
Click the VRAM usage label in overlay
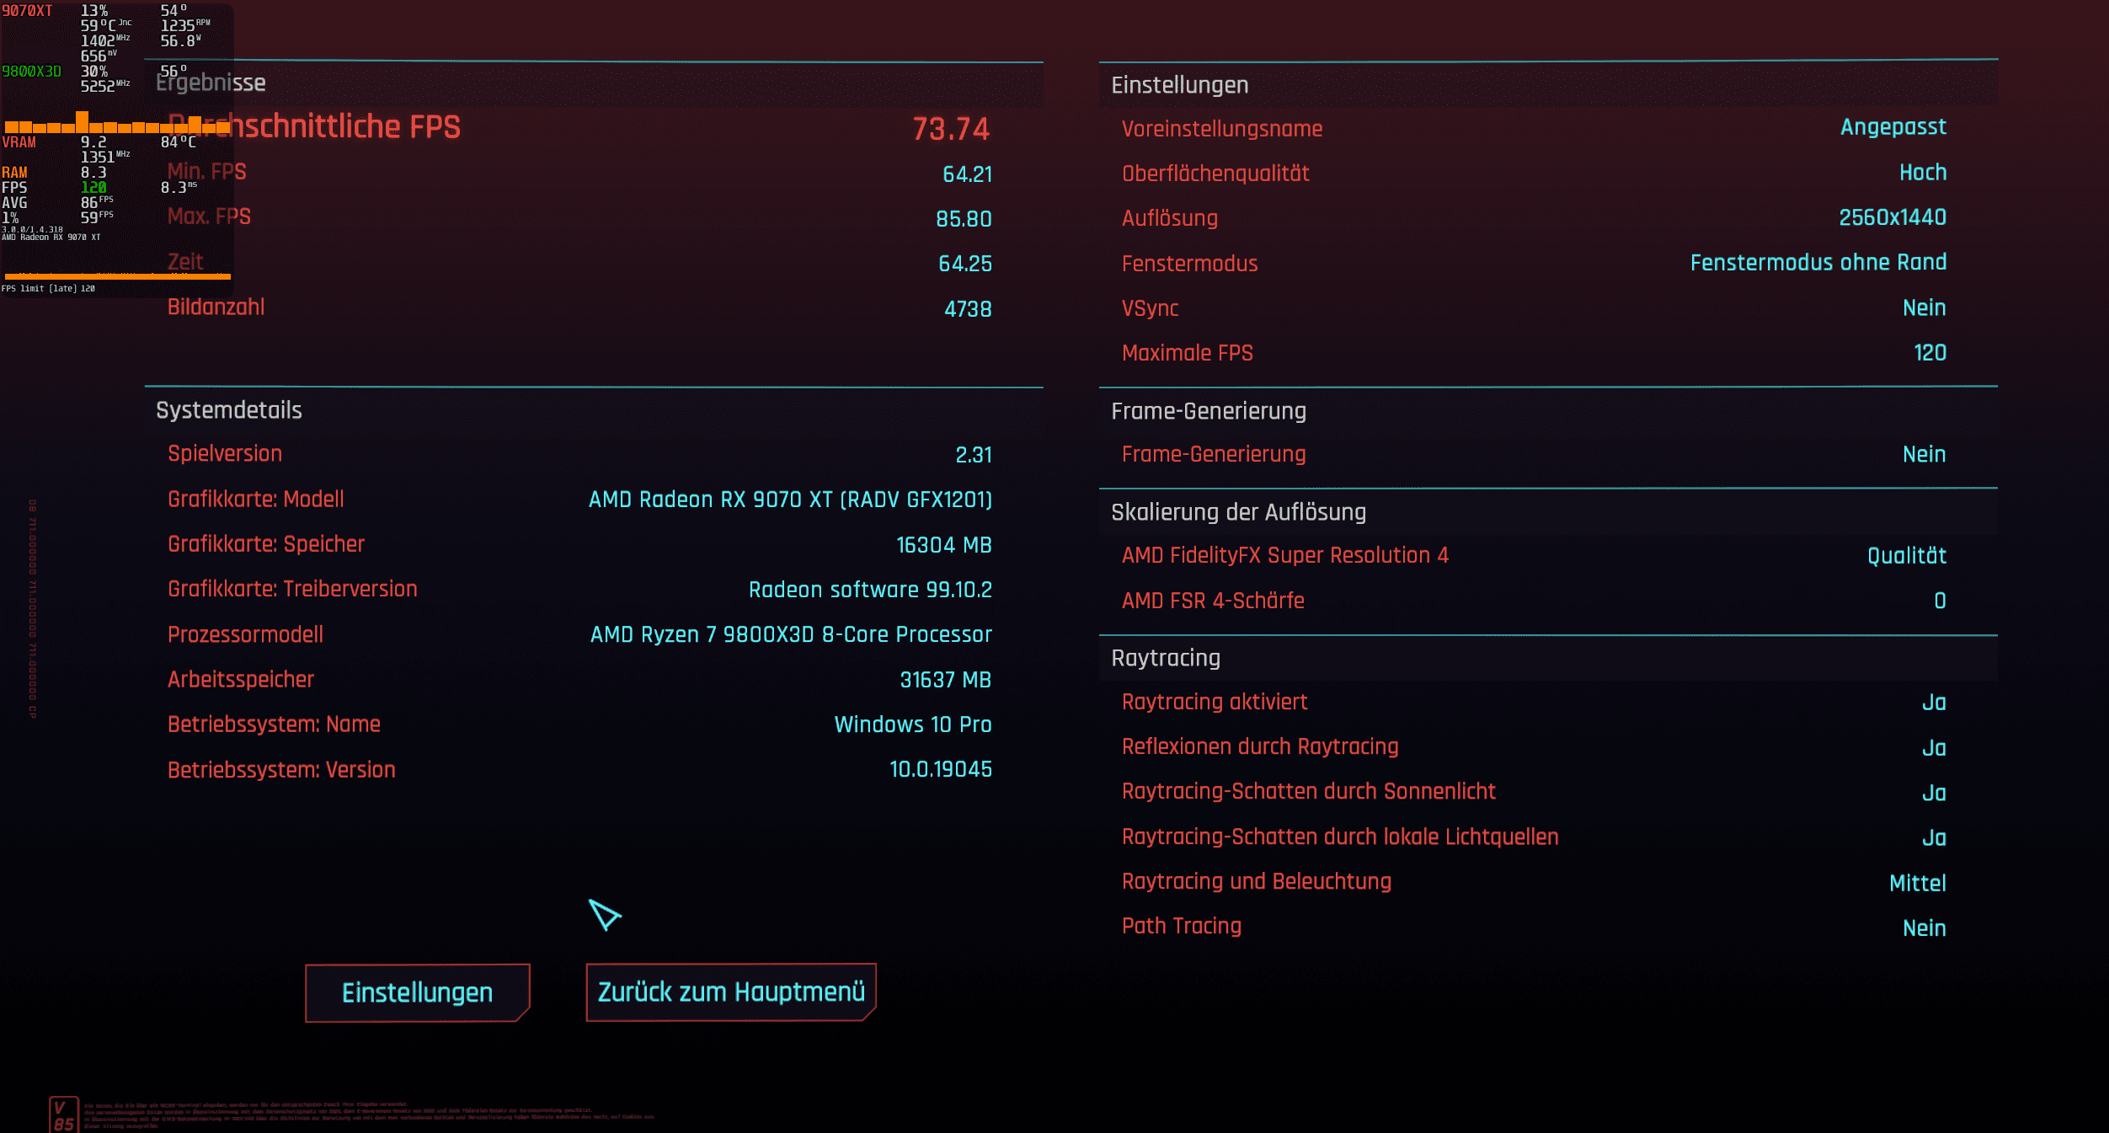pos(19,142)
